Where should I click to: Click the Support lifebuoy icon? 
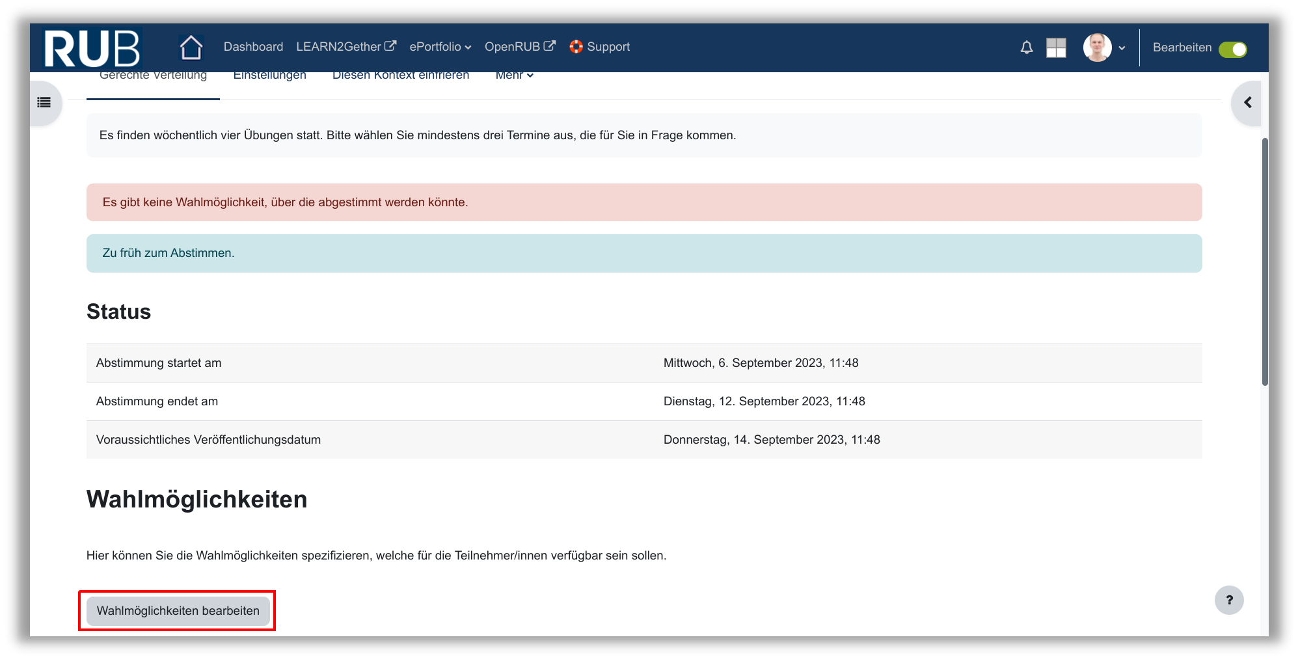click(x=576, y=47)
